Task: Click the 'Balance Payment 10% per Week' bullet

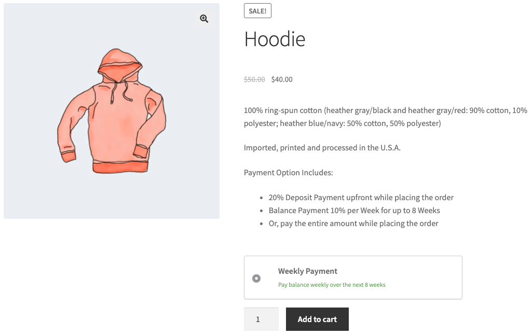Action: point(354,211)
